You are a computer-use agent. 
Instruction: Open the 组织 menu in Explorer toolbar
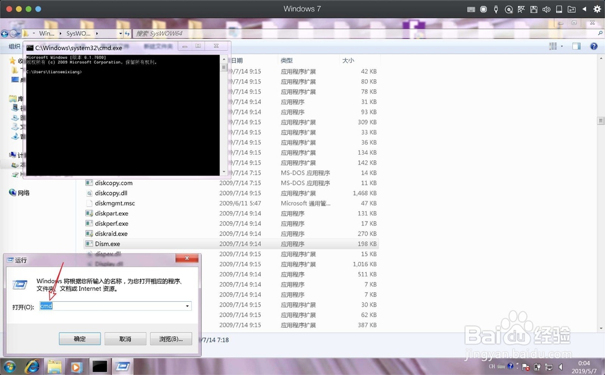click(15, 47)
